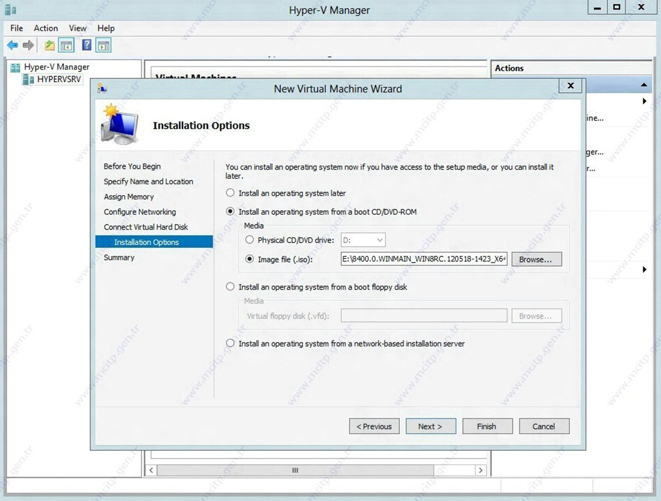Select install from a boot floppy disk
This screenshot has width=661, height=501.
tap(230, 287)
